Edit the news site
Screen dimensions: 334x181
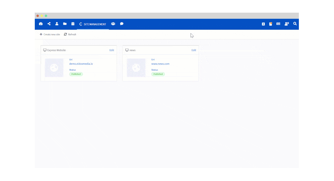click(x=194, y=50)
